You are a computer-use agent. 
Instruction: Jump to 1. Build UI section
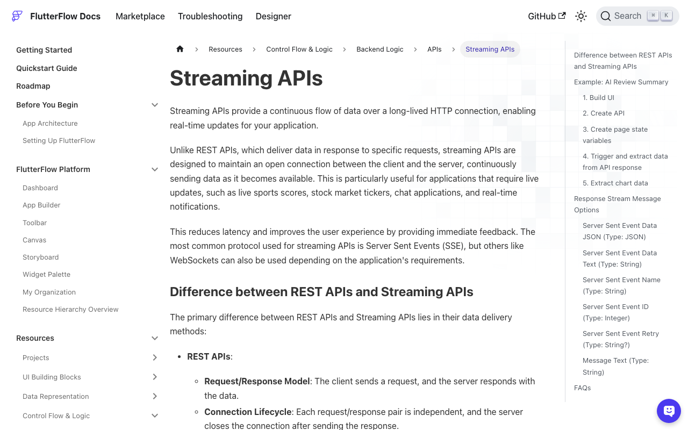click(598, 97)
